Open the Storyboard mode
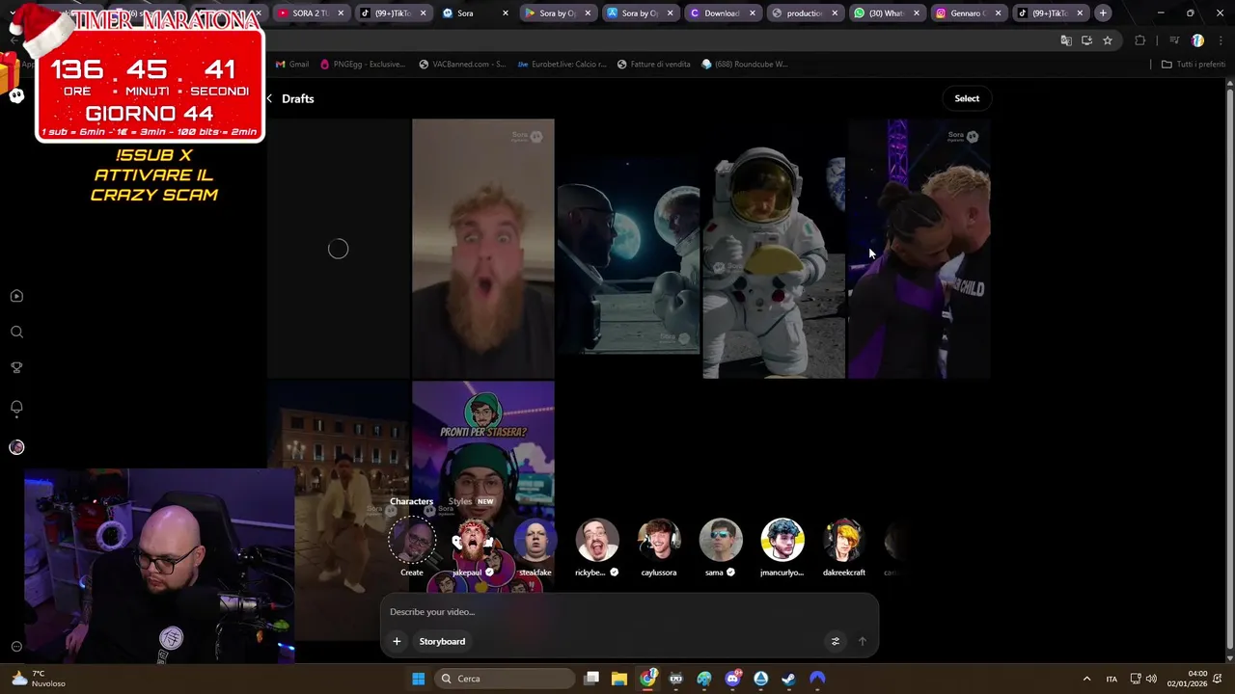1235x694 pixels. click(442, 641)
